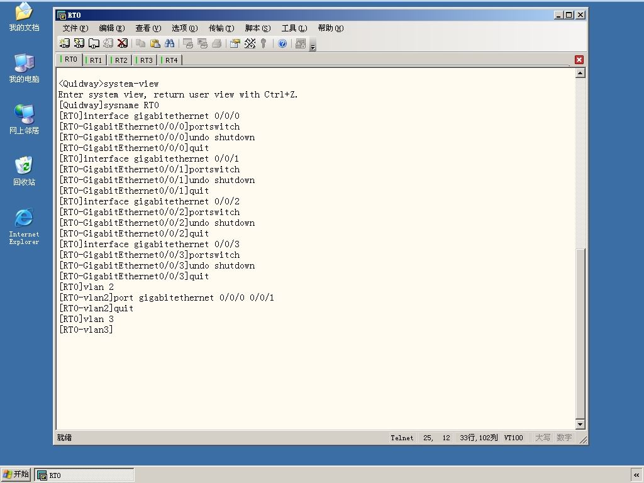Click 'Telnet' in the status bar

click(402, 438)
